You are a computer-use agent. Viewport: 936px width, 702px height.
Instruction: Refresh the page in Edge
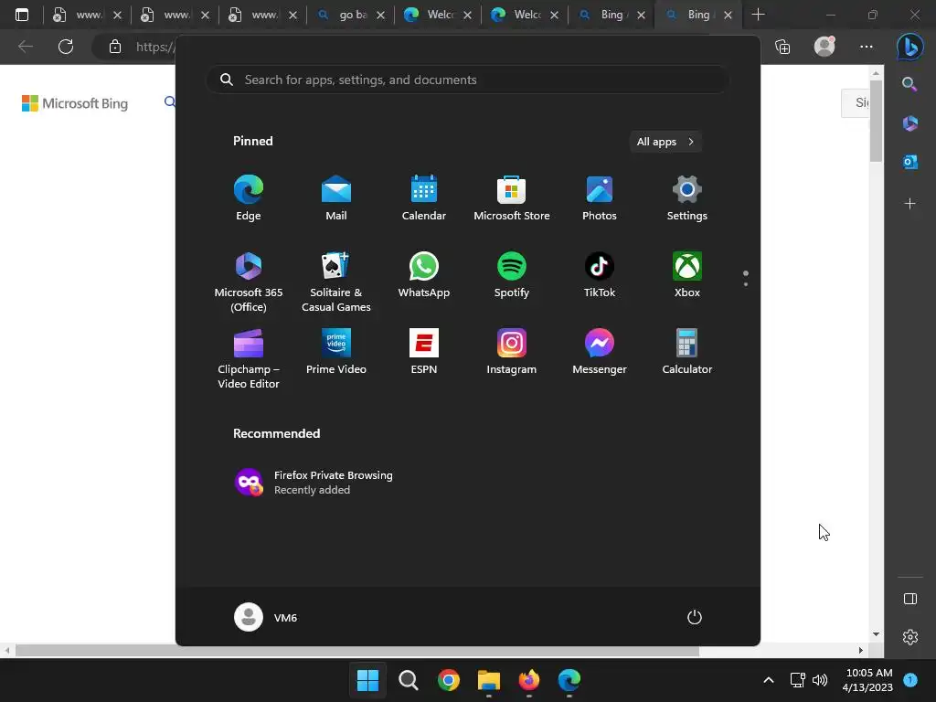[x=66, y=47]
